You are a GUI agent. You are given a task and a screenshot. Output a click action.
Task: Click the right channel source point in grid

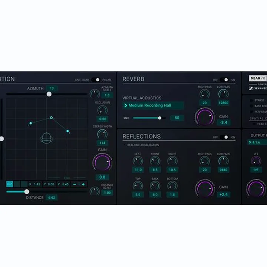coord(67,131)
